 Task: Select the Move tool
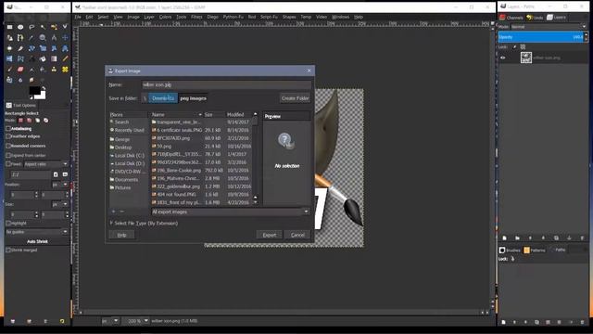[x=65, y=38]
